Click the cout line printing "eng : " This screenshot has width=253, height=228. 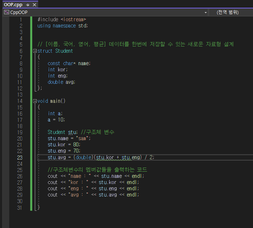(93, 189)
